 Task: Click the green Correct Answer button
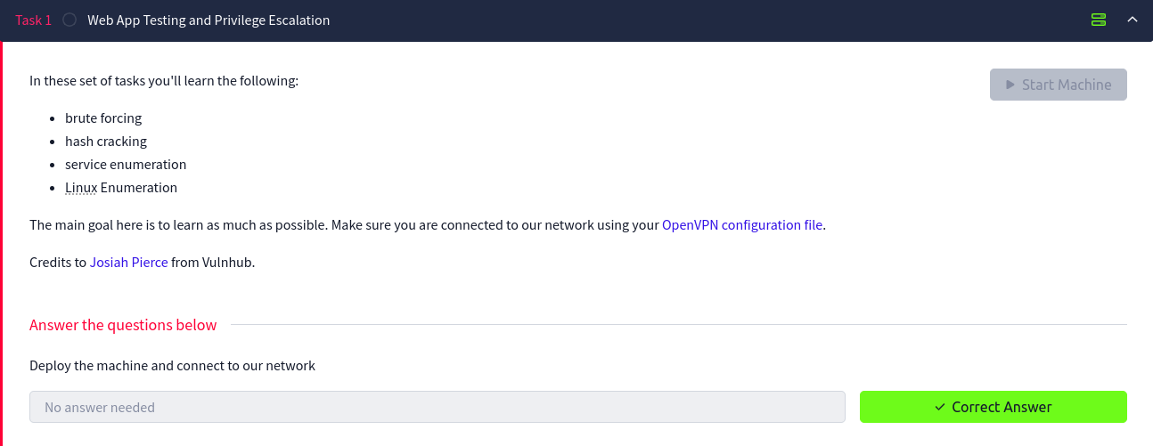pyautogui.click(x=994, y=407)
